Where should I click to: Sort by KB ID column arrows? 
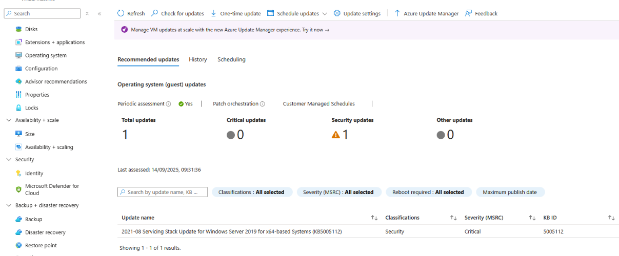point(611,218)
